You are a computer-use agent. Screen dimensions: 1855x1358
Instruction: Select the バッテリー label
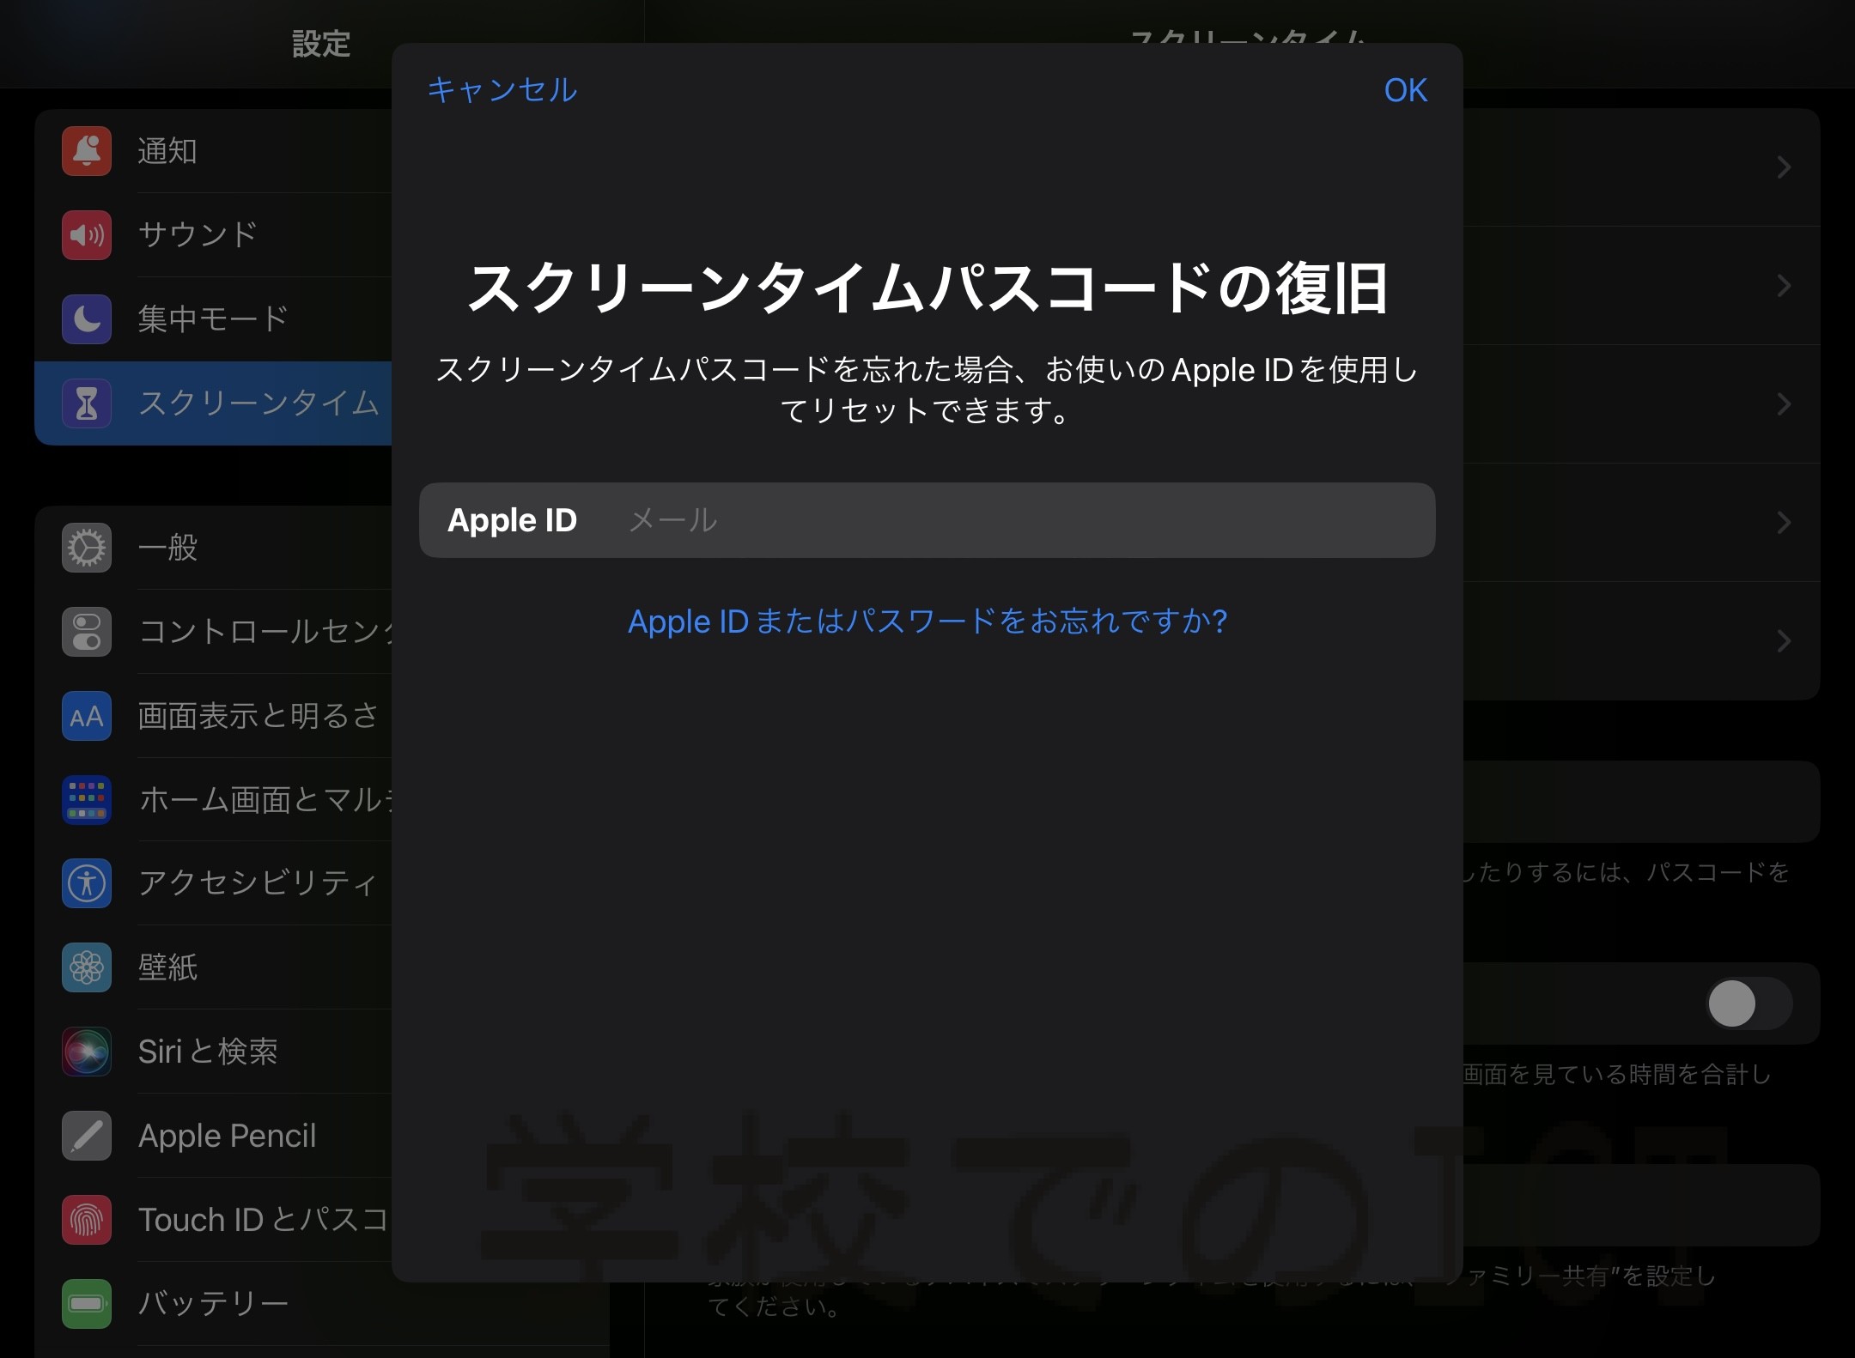213,1304
